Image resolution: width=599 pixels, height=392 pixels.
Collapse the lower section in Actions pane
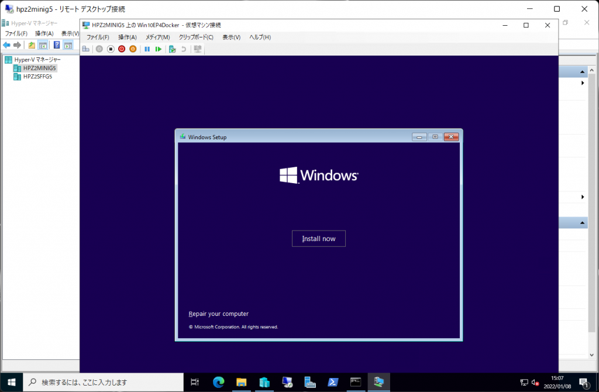[582, 223]
